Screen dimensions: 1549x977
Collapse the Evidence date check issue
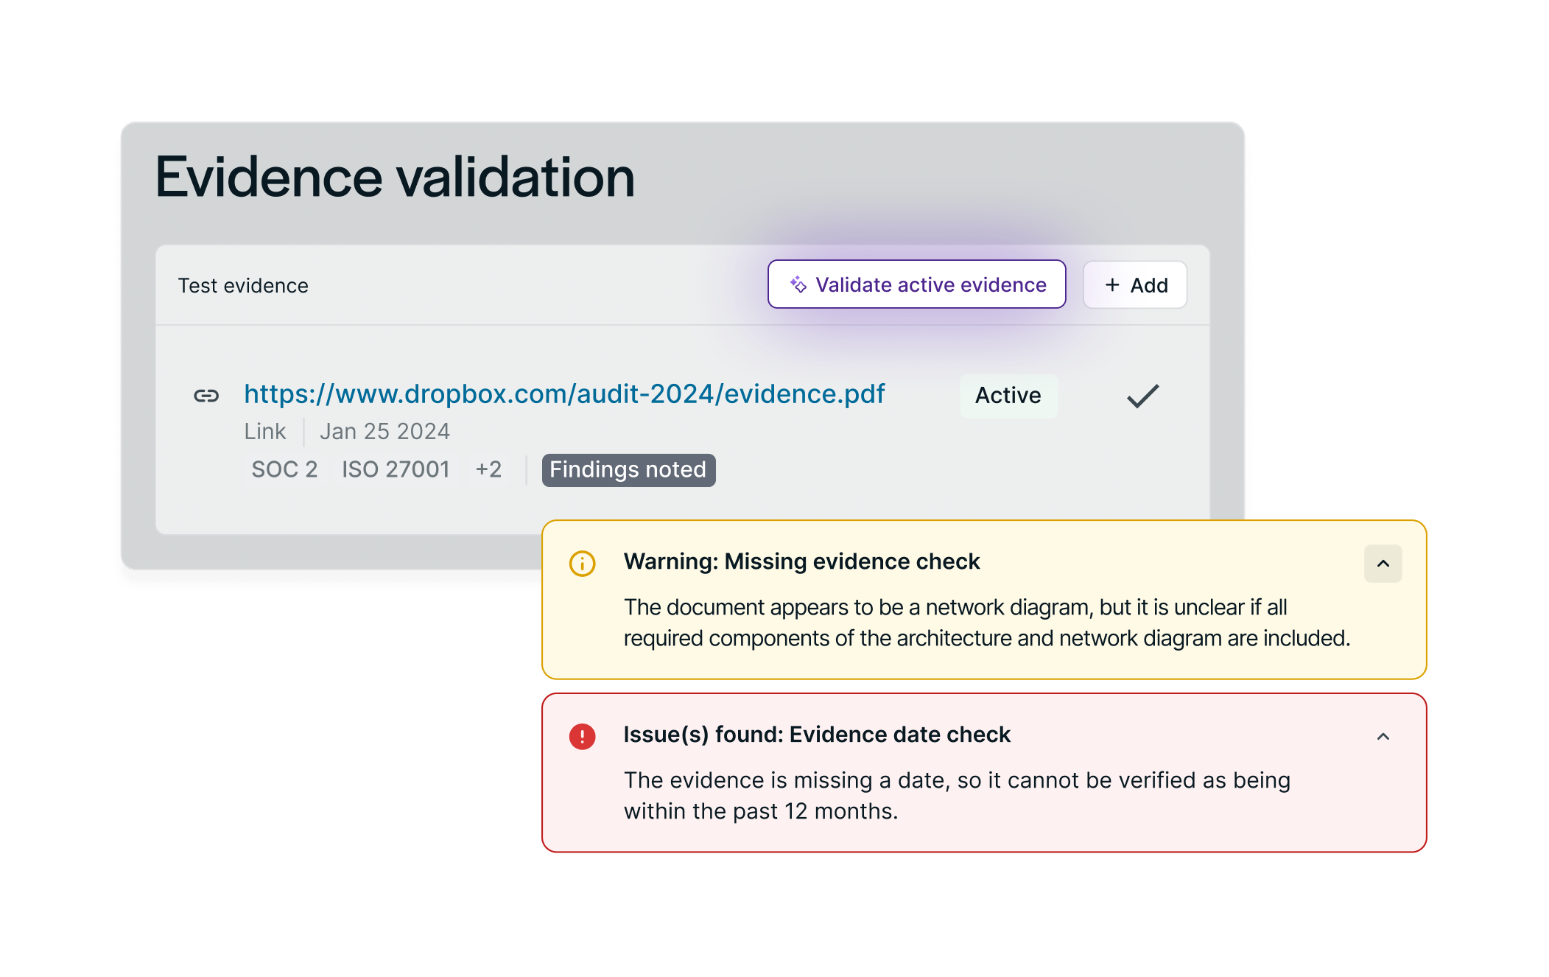click(1383, 736)
